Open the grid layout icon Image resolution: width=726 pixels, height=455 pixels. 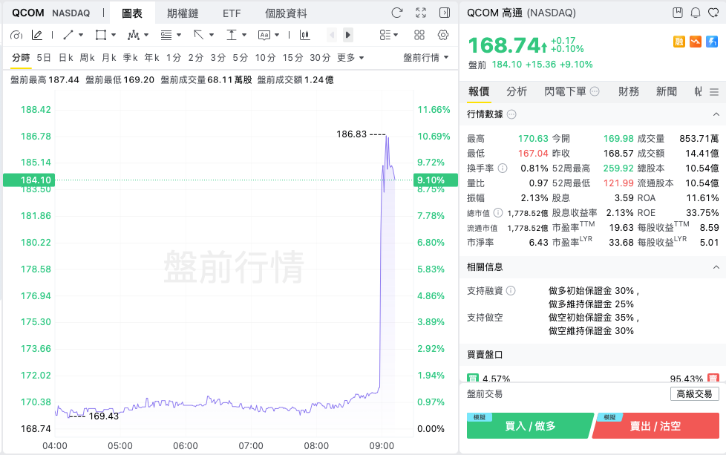click(419, 35)
